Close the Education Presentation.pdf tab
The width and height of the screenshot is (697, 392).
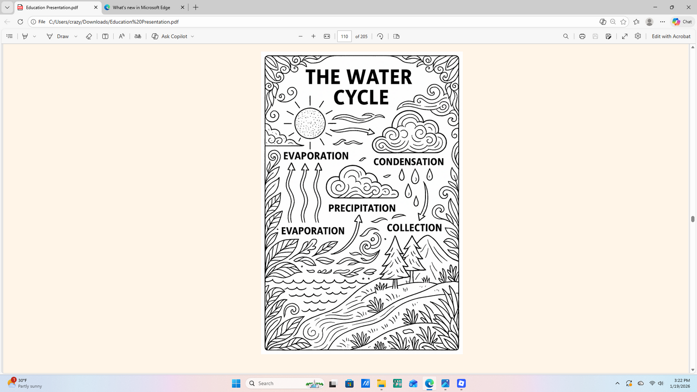tap(96, 7)
